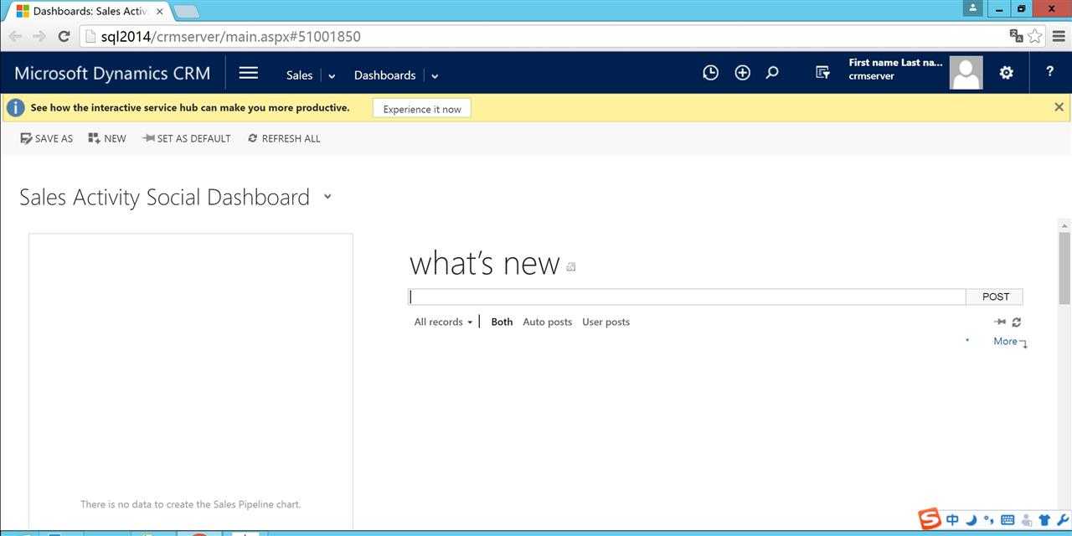
Task: Click the scrollbar up arrow
Action: [1064, 225]
